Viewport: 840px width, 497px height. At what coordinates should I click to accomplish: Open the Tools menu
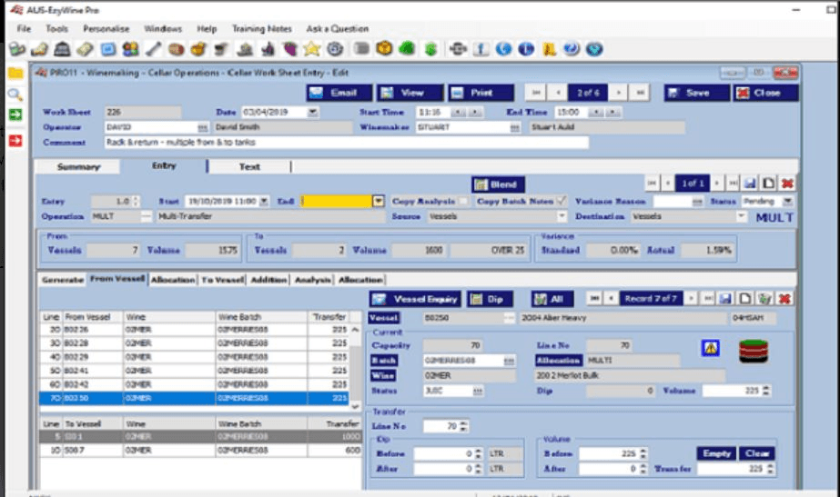click(56, 28)
